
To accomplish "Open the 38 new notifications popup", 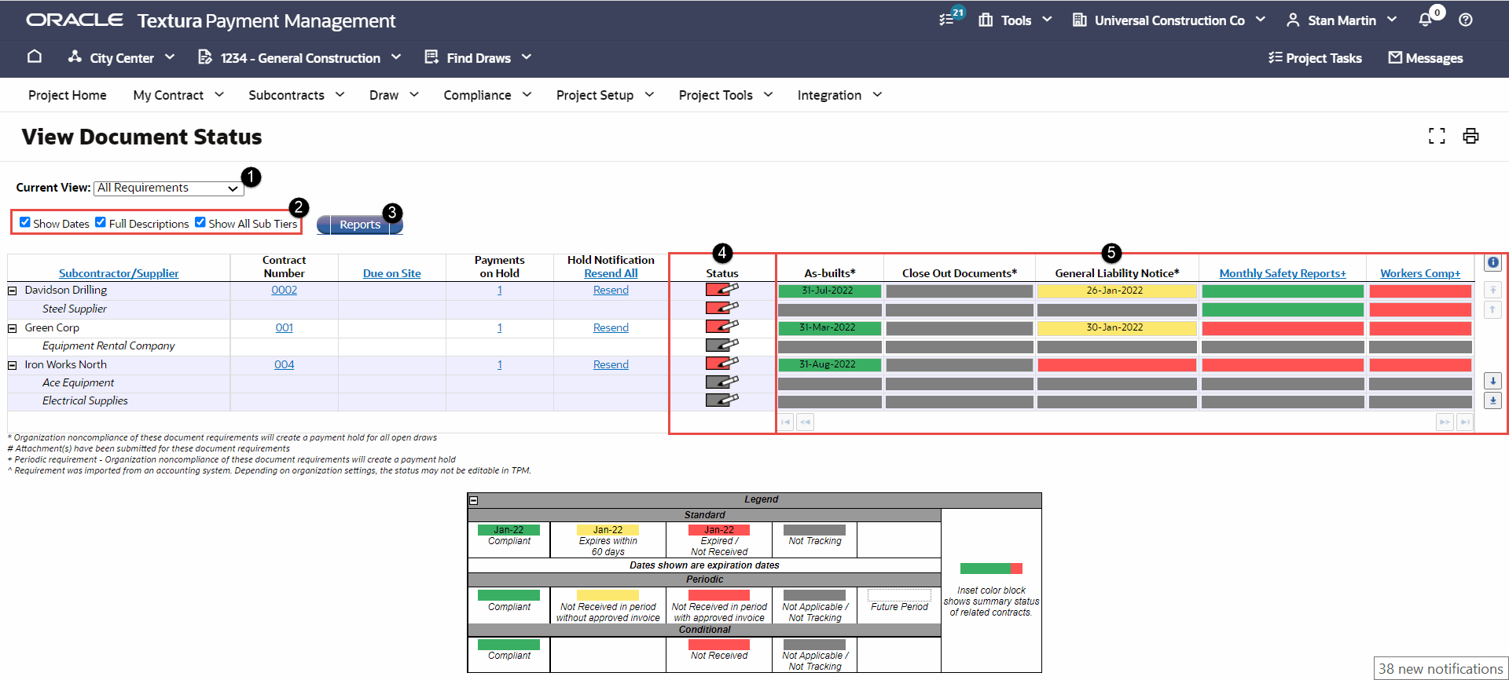I will click(1440, 669).
